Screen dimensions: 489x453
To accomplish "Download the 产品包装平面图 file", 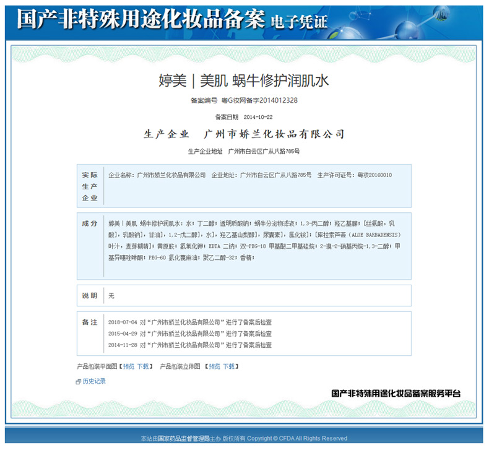I will [143, 366].
